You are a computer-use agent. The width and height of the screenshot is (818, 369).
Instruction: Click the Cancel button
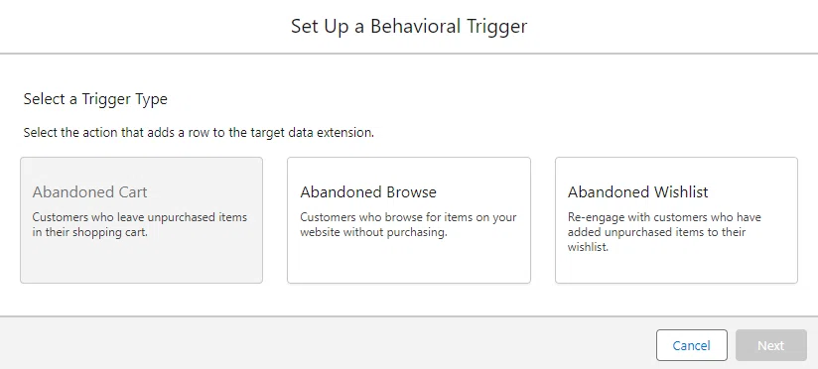(691, 345)
